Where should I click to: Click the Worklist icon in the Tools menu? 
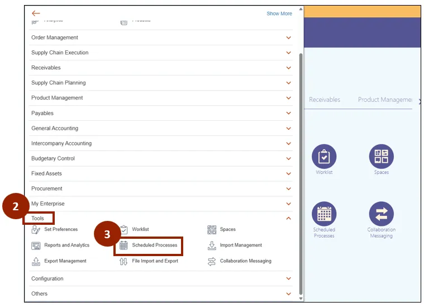(124, 230)
